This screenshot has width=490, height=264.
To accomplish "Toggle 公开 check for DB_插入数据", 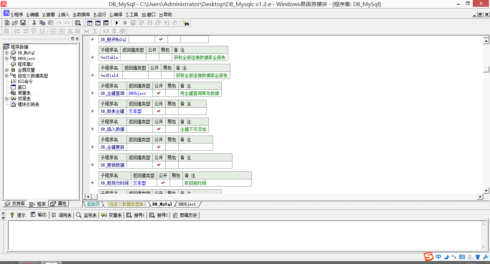I will coord(159,129).
